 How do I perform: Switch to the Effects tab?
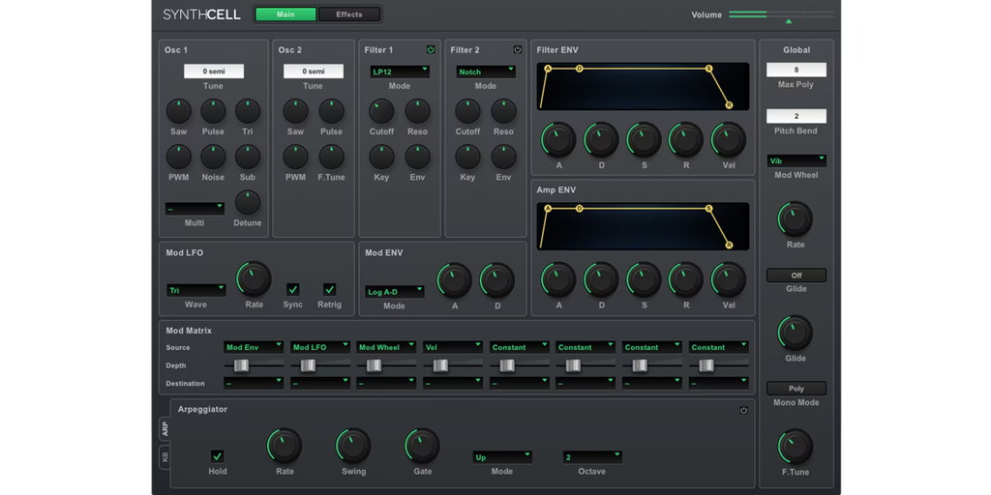[349, 15]
